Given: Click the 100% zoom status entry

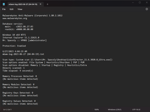Looking at the screenshot, I should pyautogui.click(x=97, y=110).
